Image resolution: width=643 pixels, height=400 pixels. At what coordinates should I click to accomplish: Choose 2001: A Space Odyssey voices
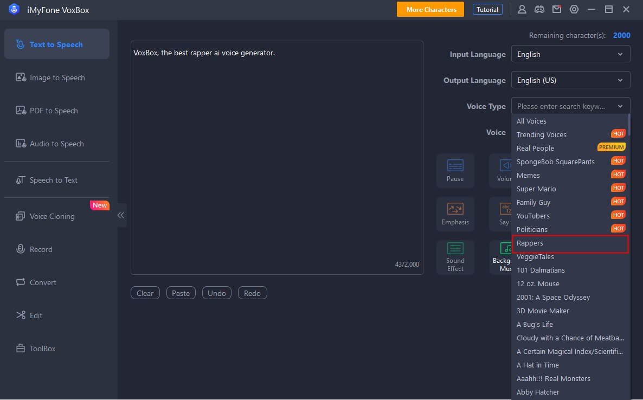point(570,297)
